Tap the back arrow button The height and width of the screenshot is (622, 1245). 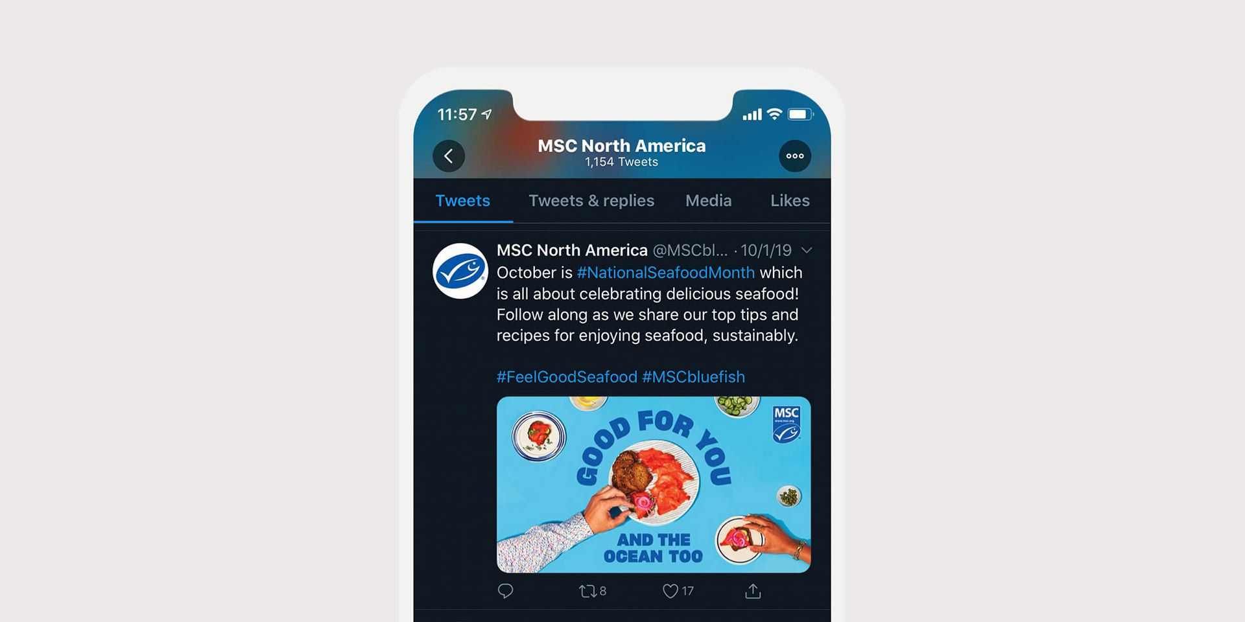pos(449,156)
